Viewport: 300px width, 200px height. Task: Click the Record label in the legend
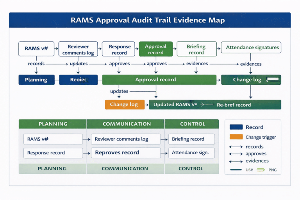tap(254, 127)
